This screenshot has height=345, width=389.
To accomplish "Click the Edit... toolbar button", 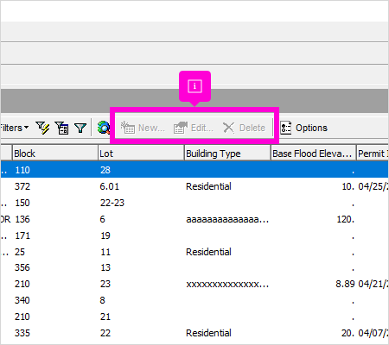I will pyautogui.click(x=194, y=128).
